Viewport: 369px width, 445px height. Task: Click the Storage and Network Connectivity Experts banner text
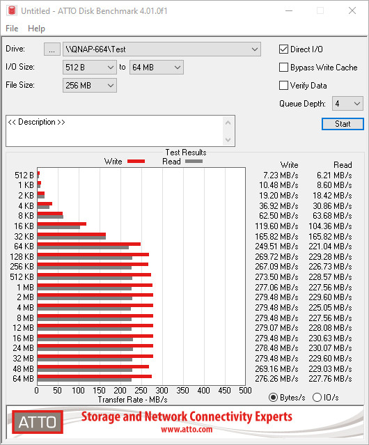tap(187, 416)
